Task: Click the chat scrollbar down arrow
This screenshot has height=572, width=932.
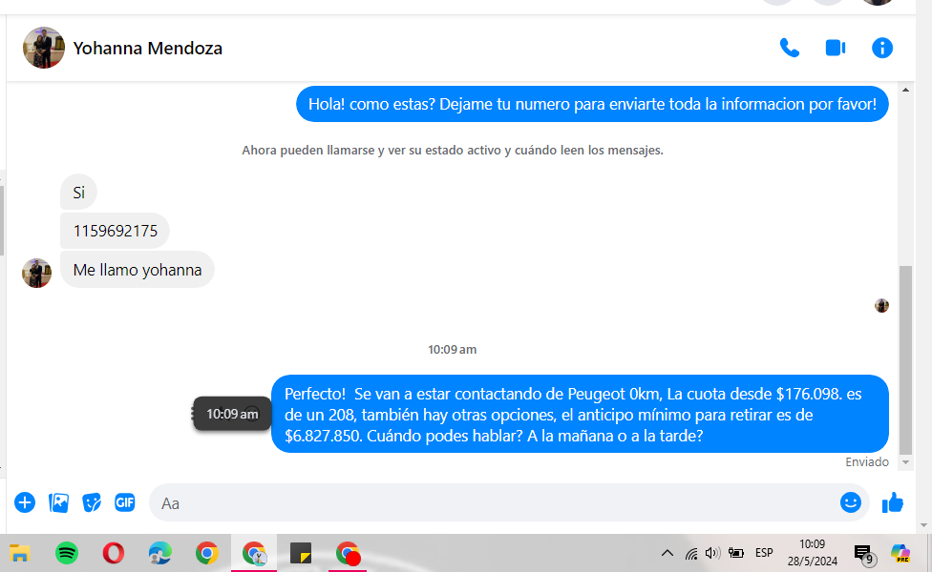Action: pyautogui.click(x=905, y=462)
